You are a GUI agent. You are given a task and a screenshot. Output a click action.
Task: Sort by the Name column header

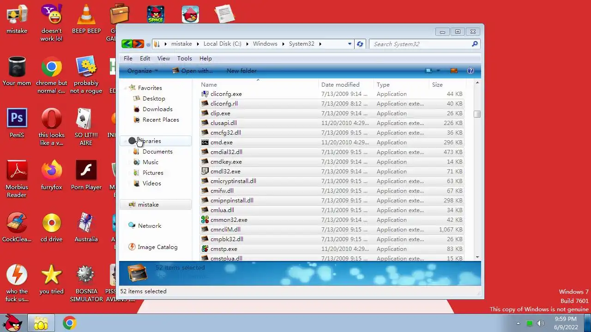pos(259,84)
